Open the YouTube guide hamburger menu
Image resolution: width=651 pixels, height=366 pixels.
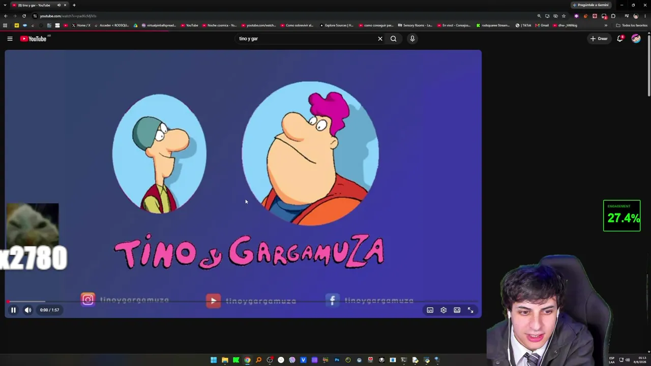(10, 39)
